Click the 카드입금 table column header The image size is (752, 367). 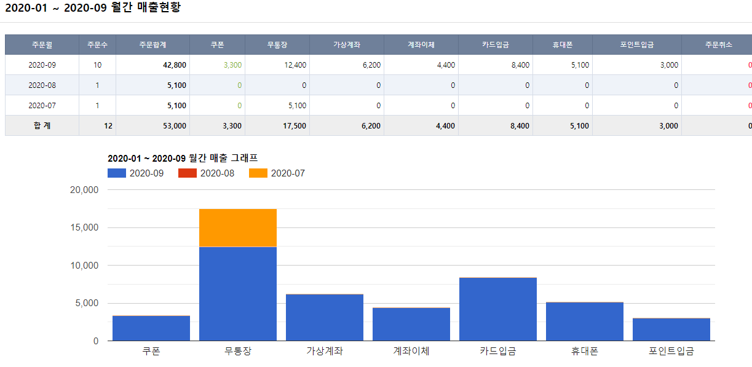(496, 45)
